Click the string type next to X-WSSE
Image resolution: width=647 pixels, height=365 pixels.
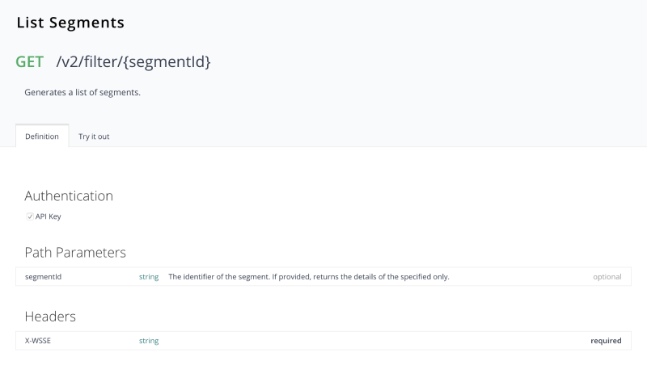tap(149, 341)
